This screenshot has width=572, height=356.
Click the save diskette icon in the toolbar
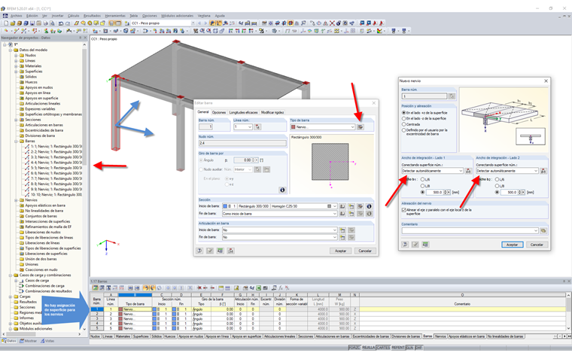pos(32,23)
